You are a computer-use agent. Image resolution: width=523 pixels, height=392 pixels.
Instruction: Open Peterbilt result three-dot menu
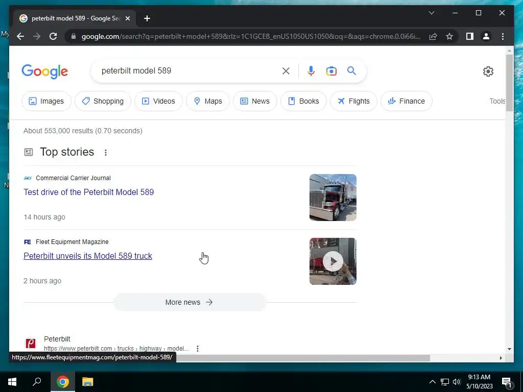[198, 348]
